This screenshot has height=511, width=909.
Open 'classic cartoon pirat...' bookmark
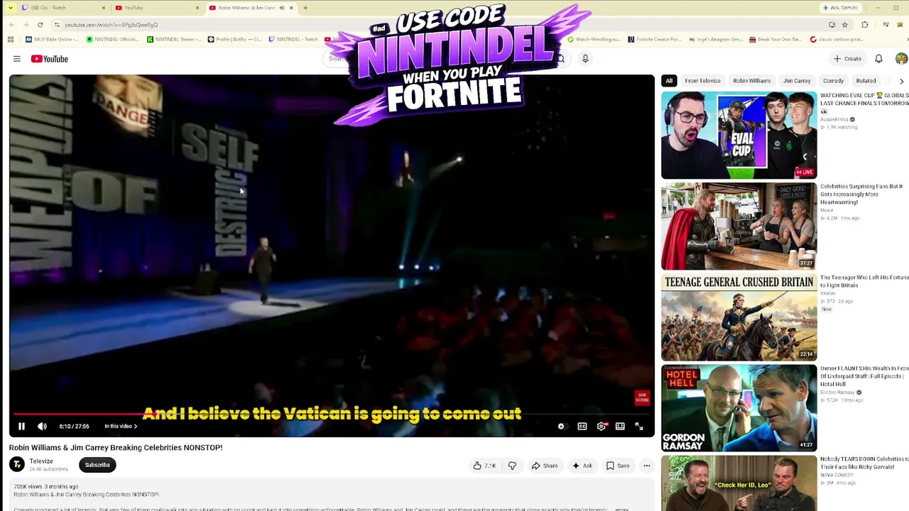837,39
